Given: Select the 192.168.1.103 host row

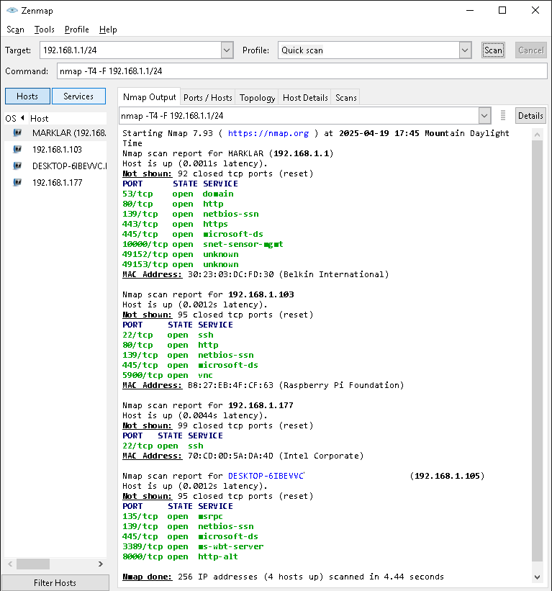Looking at the screenshot, I should point(55,149).
